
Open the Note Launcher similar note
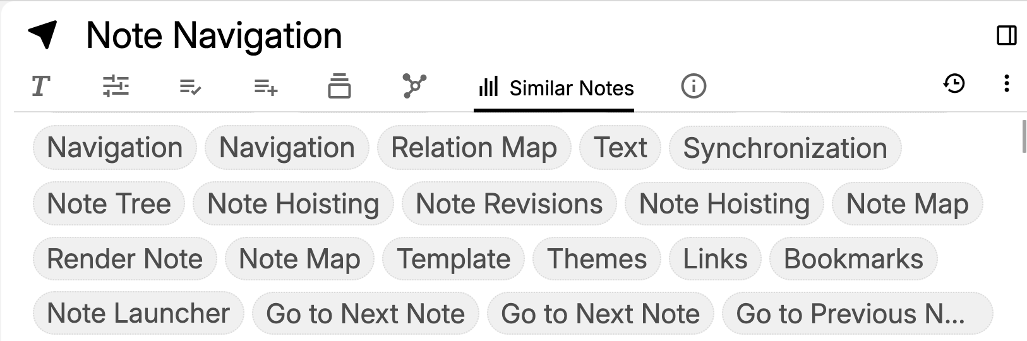[x=138, y=313]
